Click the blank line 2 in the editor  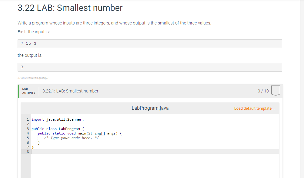(x=155, y=124)
